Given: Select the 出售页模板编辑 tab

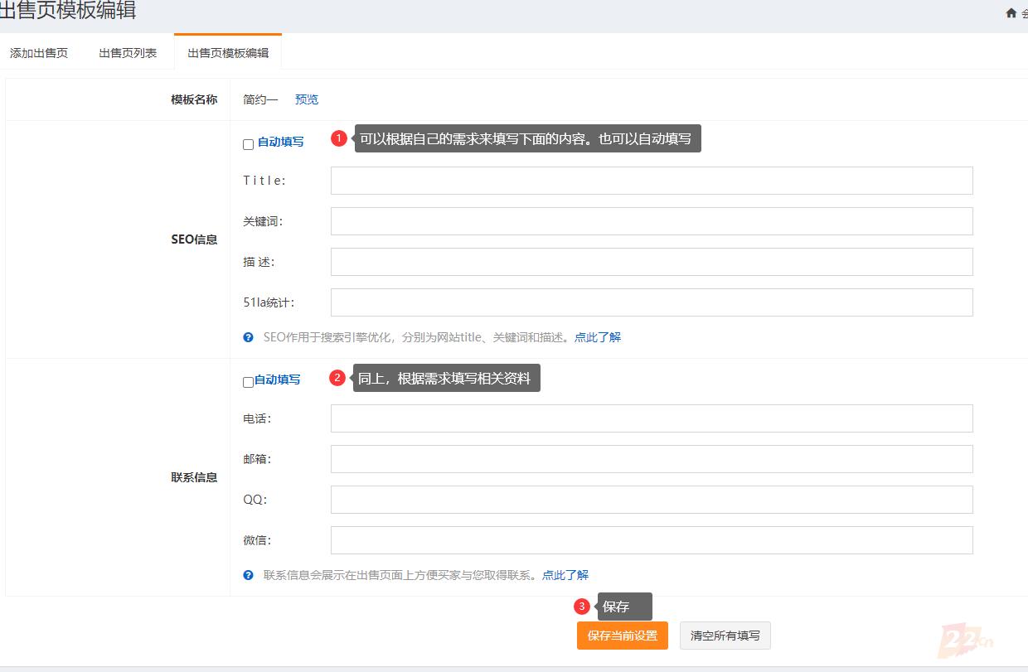Looking at the screenshot, I should click(x=228, y=53).
